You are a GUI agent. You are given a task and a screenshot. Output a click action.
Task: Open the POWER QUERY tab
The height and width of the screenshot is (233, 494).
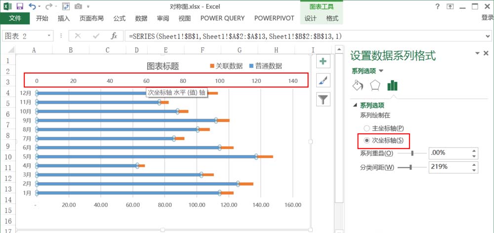[222, 18]
